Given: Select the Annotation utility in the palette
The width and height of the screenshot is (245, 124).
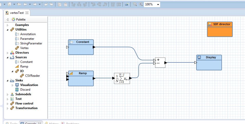Looking at the screenshot, I should coord(28,34).
